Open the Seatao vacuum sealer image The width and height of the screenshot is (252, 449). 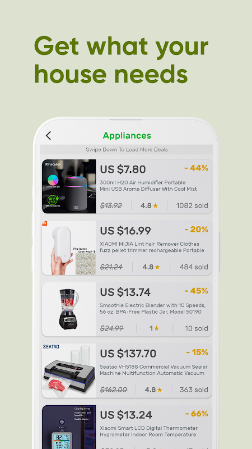69,371
